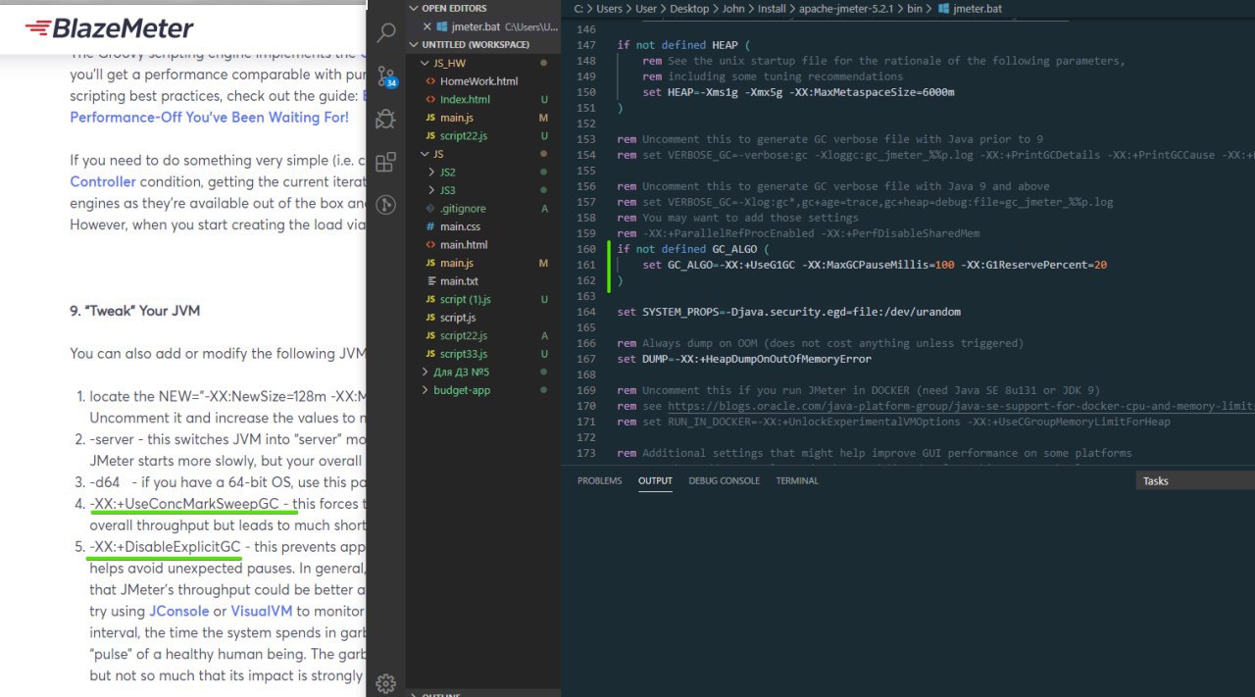
Task: Open the Run and Debug bug icon
Action: (x=386, y=119)
